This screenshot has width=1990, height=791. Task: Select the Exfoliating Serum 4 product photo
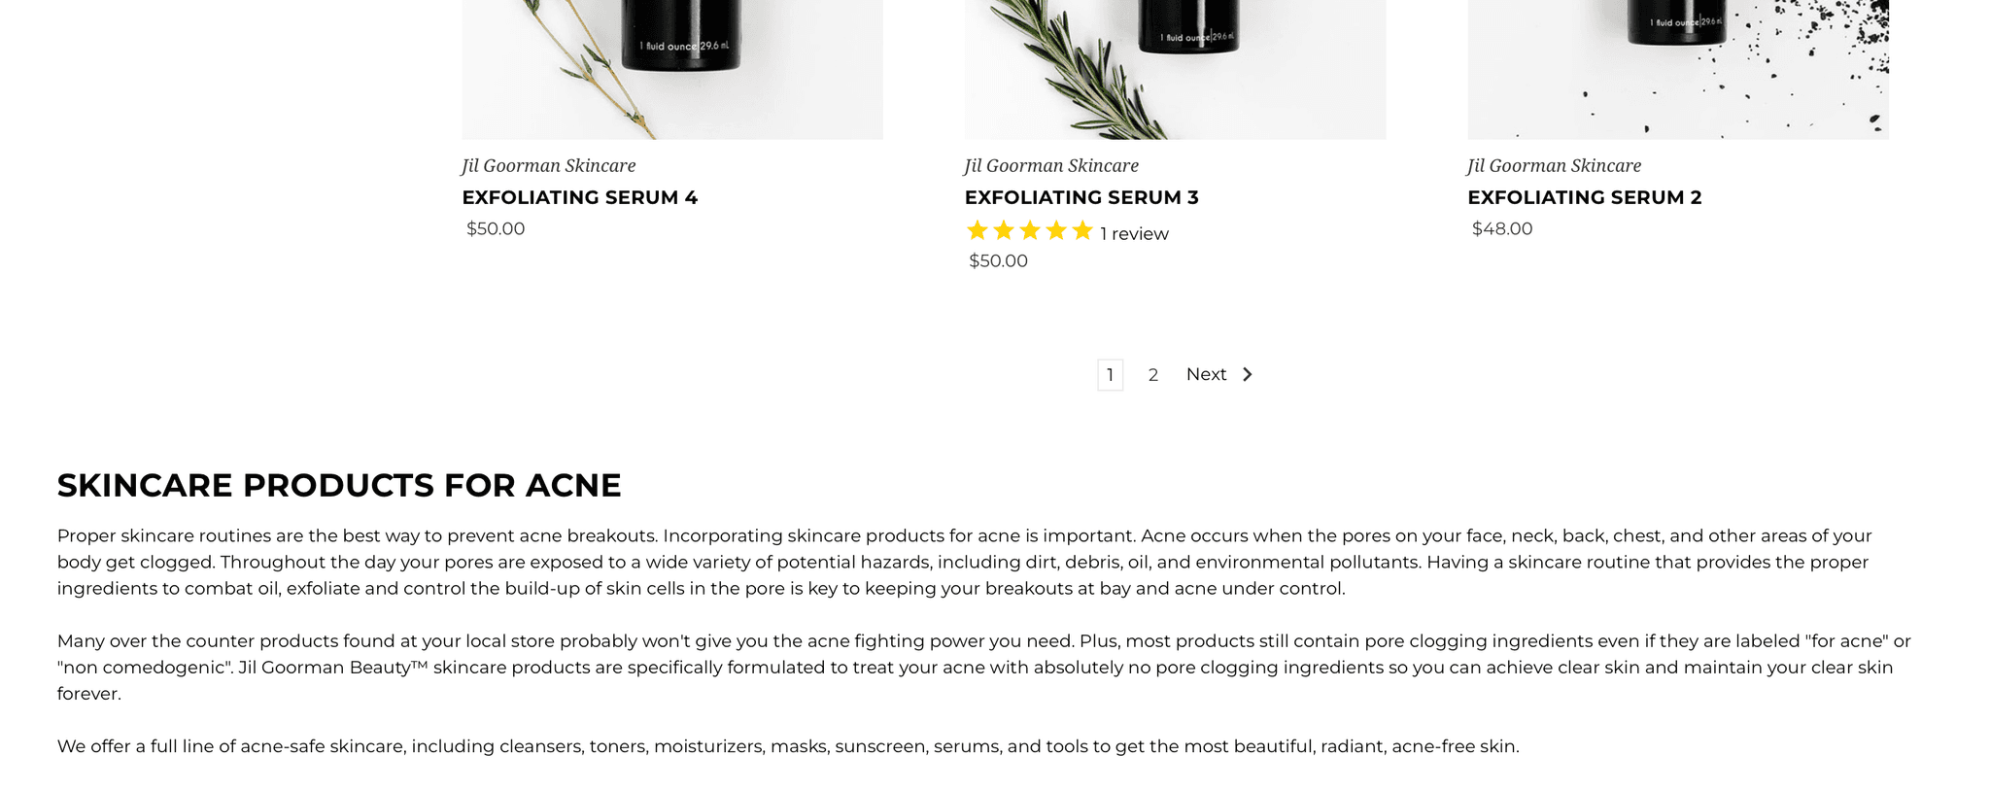pos(671,68)
